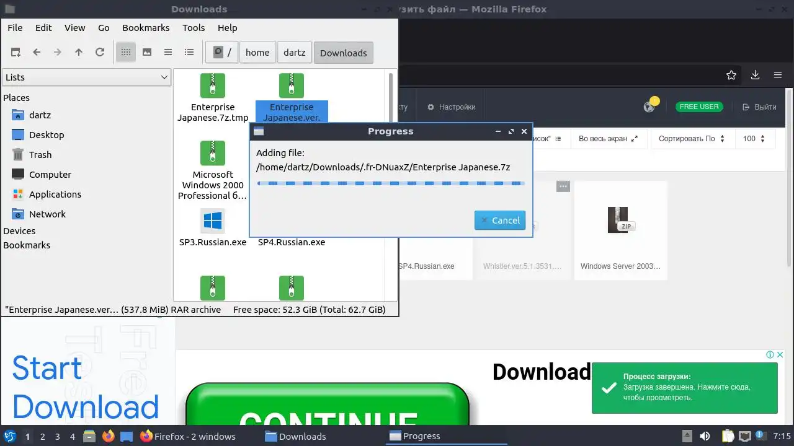Click the globe notification icon
The width and height of the screenshot is (794, 446).
pos(649,107)
